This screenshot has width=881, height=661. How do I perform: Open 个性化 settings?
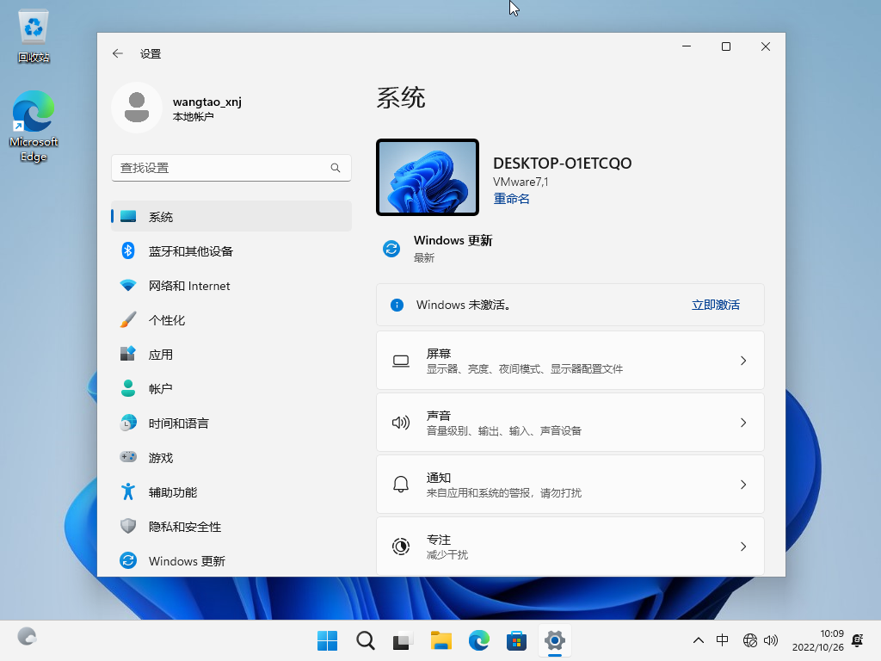point(231,320)
